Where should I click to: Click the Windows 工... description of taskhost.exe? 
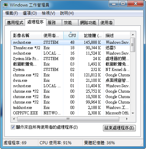[x=117, y=108]
